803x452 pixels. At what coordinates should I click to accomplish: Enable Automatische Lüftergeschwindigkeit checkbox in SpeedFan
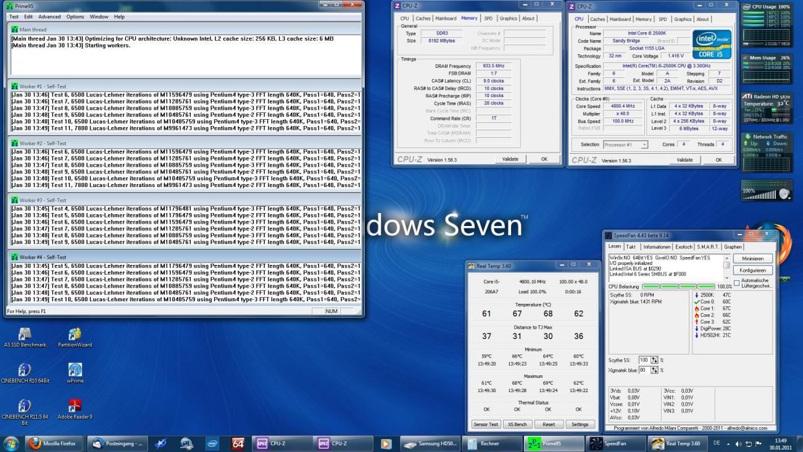tap(736, 283)
